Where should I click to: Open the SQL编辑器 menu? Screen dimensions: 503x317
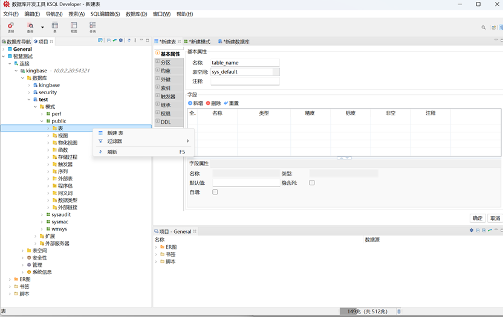[105, 14]
